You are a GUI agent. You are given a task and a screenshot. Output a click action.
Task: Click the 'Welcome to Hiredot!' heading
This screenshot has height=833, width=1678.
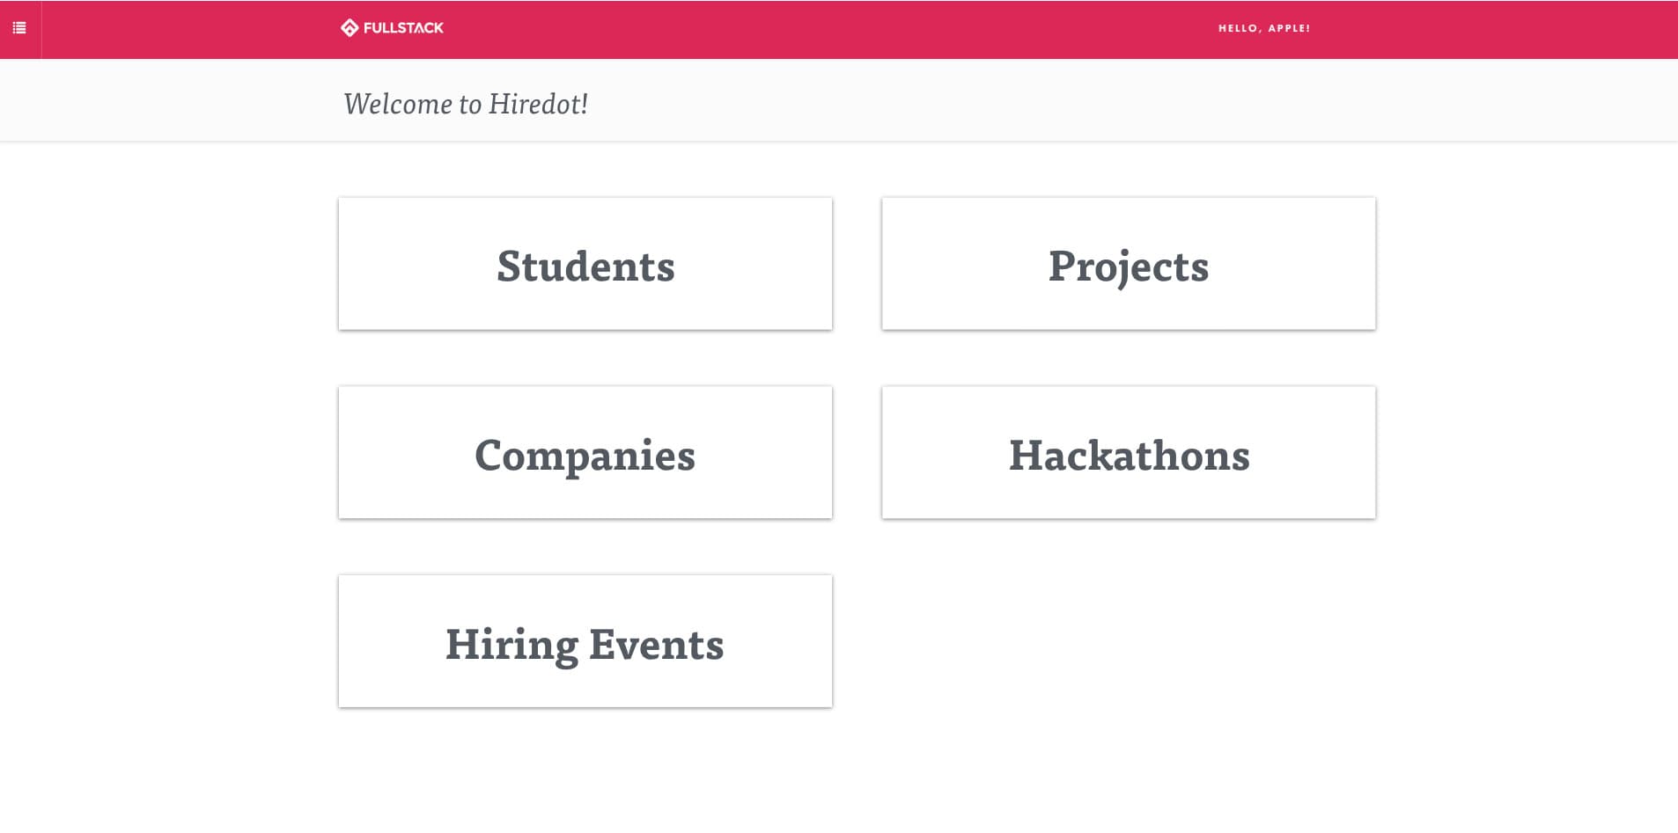[465, 104]
